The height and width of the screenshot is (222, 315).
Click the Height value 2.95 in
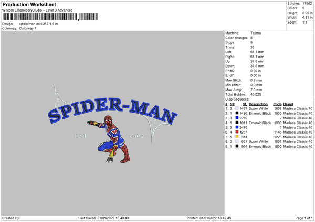[x=307, y=13]
